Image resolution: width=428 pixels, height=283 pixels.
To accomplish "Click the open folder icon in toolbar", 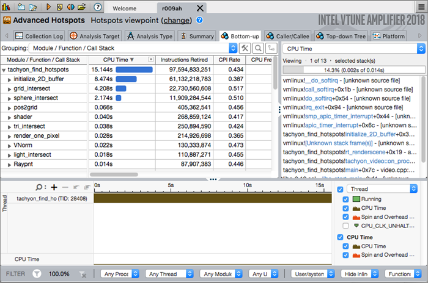I will tap(81, 7).
